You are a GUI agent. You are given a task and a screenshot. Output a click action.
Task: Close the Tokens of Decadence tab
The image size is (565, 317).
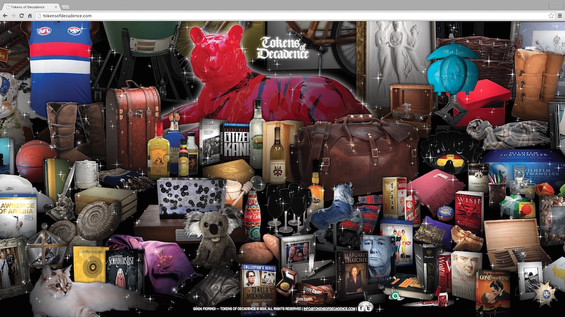click(56, 7)
